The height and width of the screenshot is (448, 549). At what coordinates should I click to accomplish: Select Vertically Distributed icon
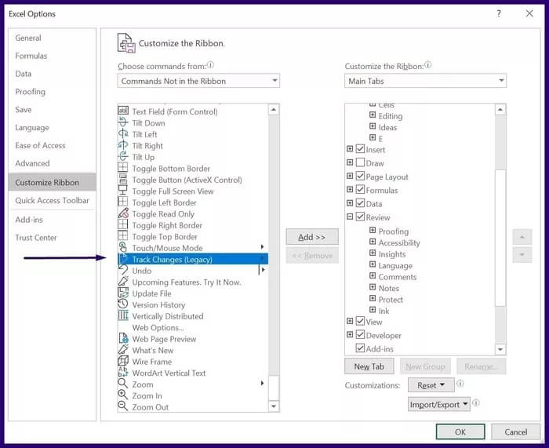123,315
